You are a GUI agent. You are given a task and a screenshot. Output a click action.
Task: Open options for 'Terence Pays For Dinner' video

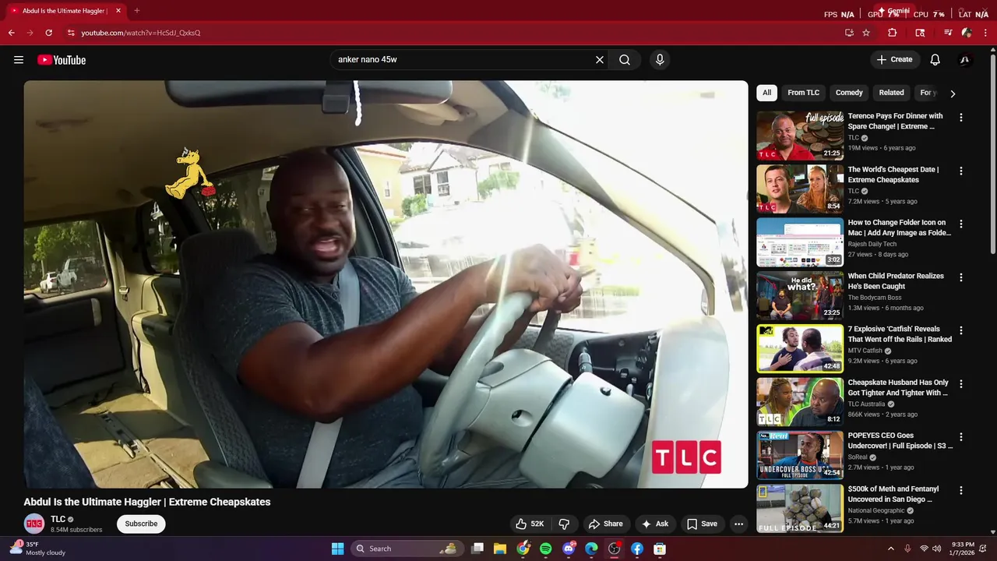[960, 118]
